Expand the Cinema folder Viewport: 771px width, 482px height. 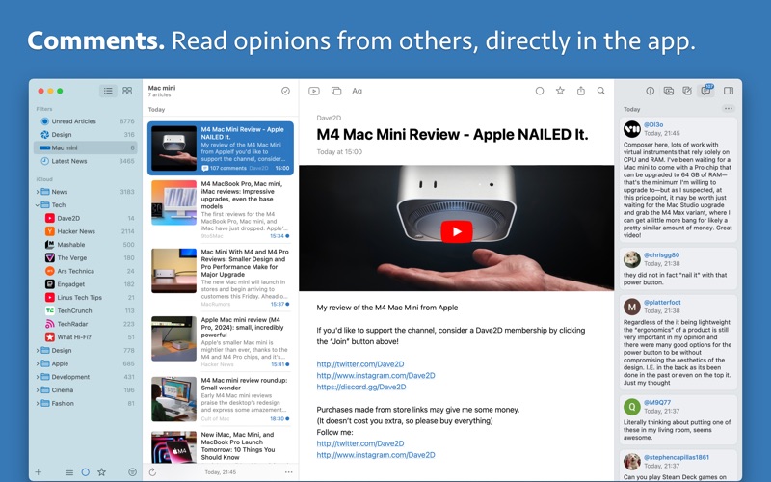coord(38,390)
